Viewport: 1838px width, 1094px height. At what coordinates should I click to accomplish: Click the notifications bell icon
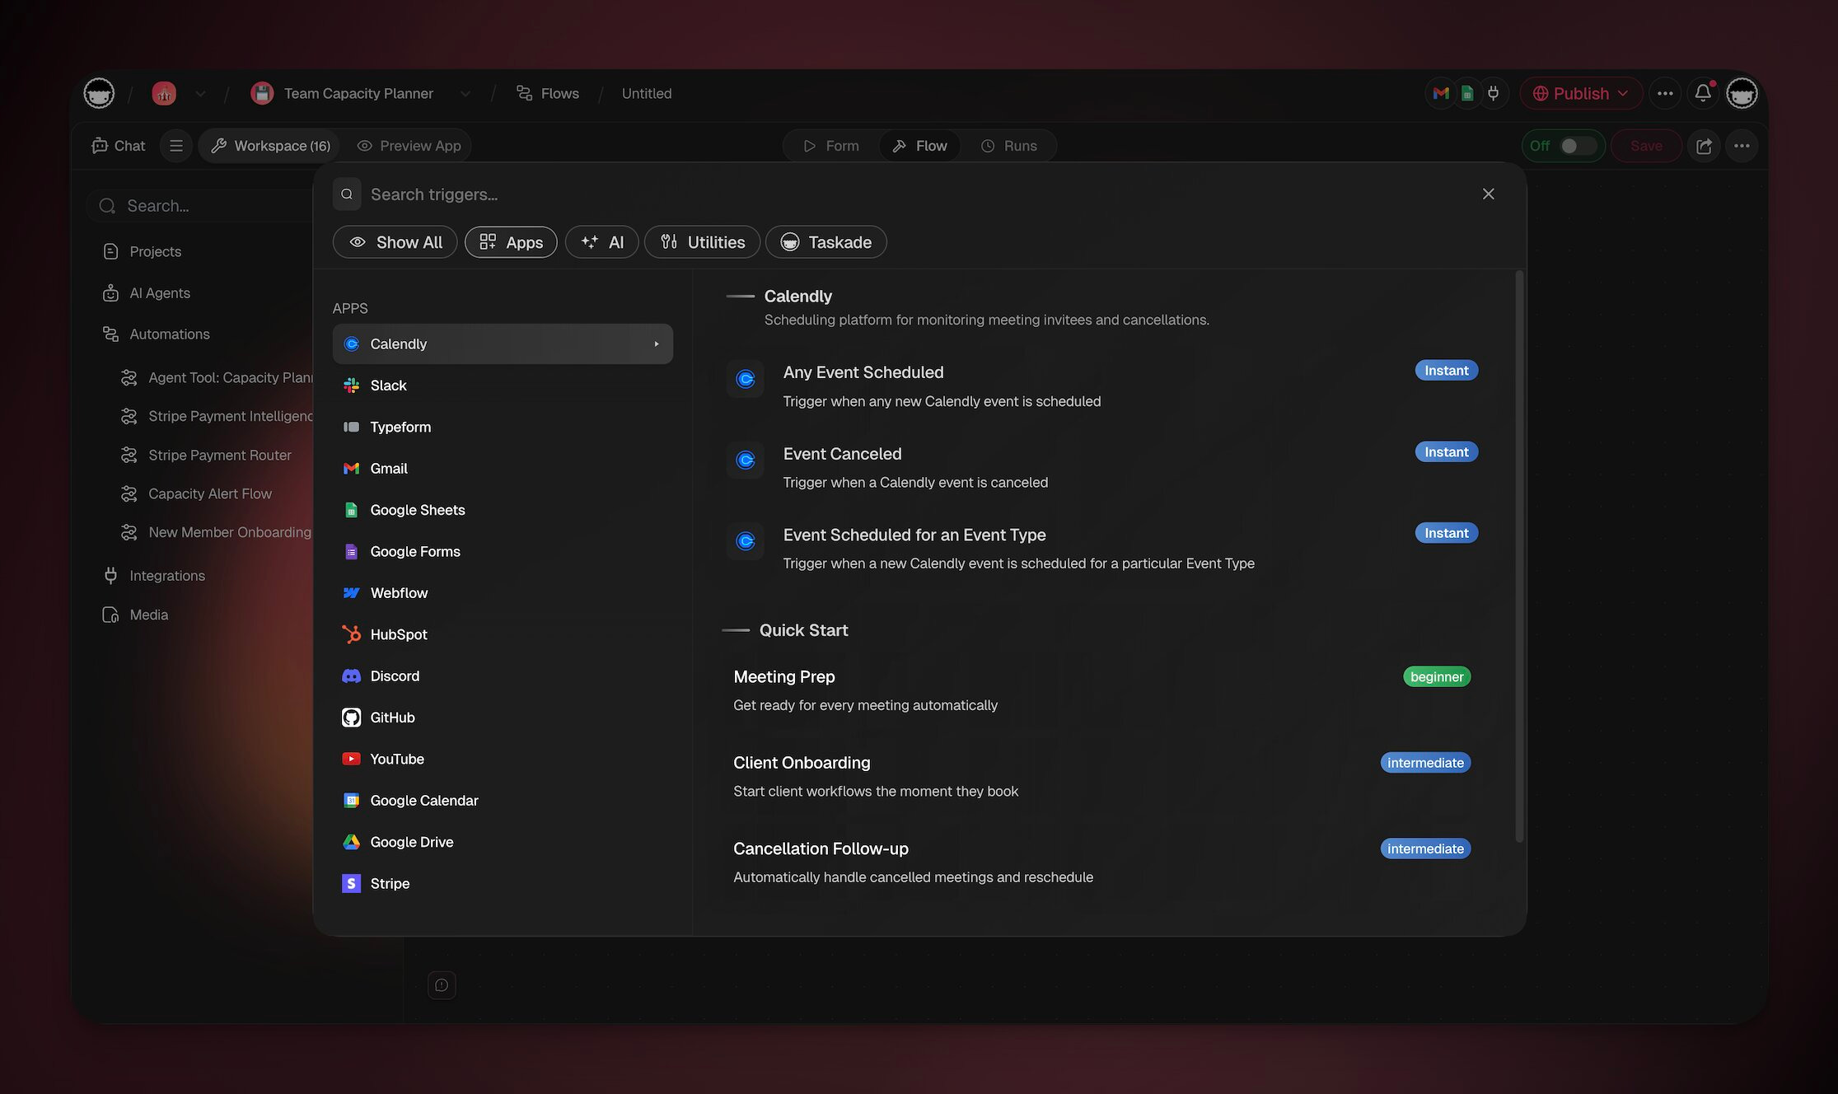[1703, 93]
